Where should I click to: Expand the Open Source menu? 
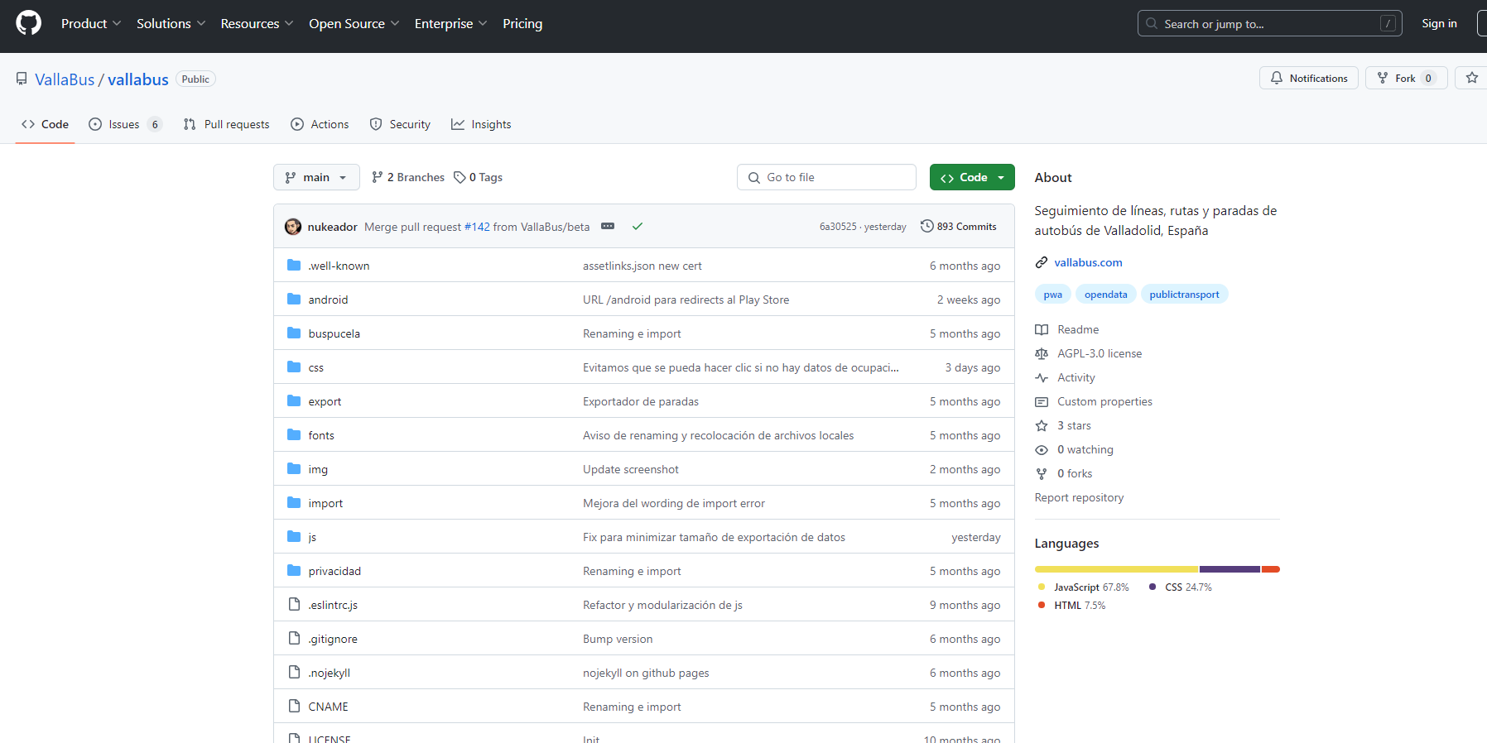(x=354, y=23)
